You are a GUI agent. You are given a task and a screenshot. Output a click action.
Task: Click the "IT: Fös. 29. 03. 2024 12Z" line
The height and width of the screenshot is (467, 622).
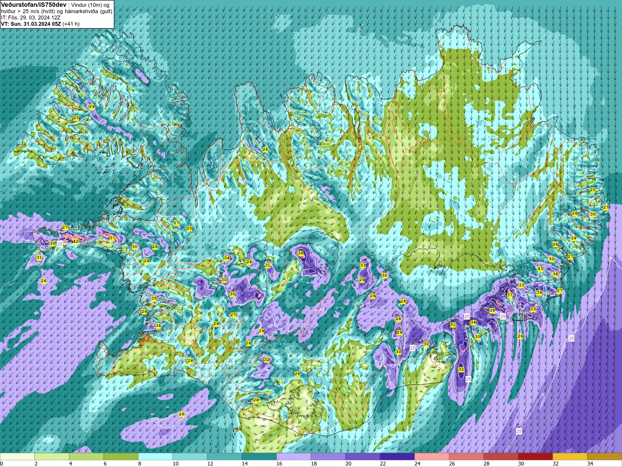[x=31, y=18]
